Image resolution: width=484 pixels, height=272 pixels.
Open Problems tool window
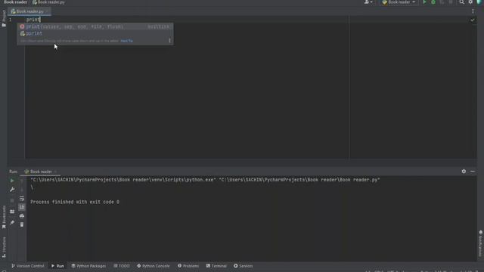[x=188, y=266]
